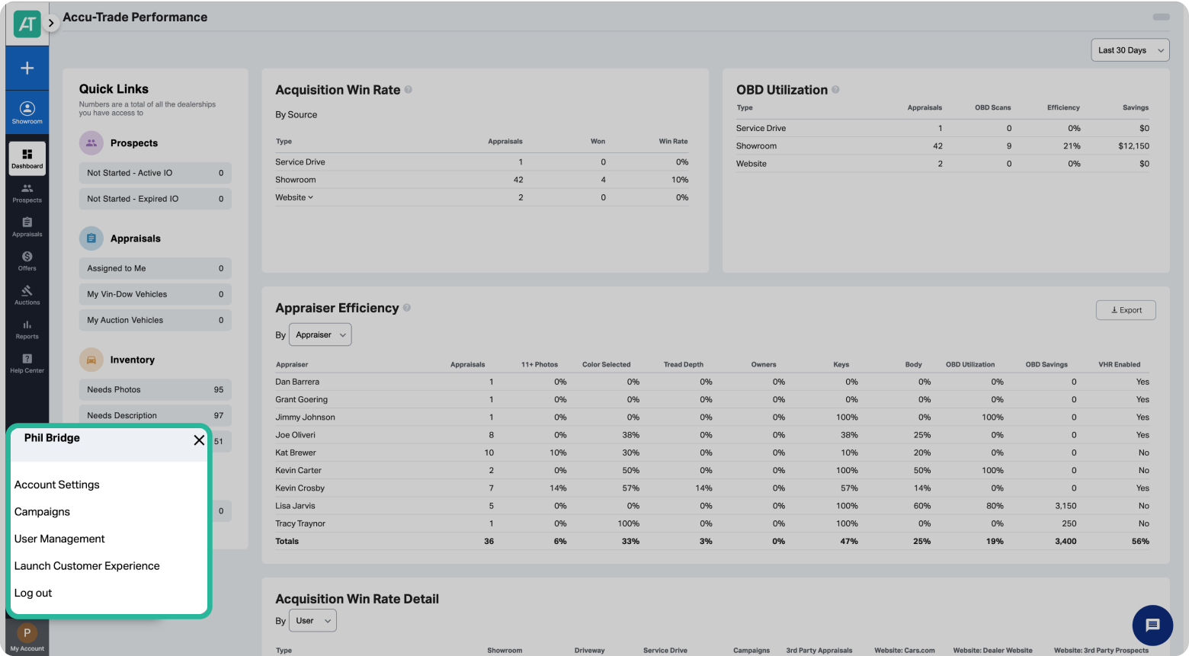Open Help Center in the sidebar

[x=27, y=363]
